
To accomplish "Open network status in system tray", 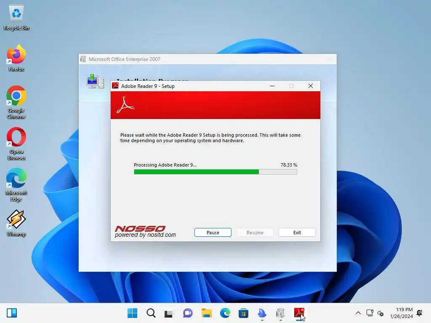I will click(x=370, y=313).
